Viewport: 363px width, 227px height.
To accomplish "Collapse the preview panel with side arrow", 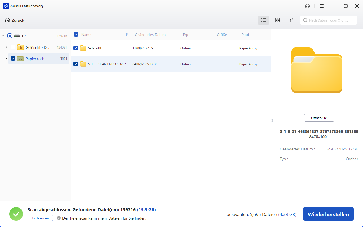I will [273, 121].
